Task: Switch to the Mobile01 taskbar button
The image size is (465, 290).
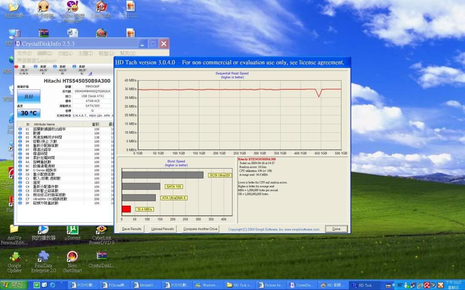Action: coord(146,285)
